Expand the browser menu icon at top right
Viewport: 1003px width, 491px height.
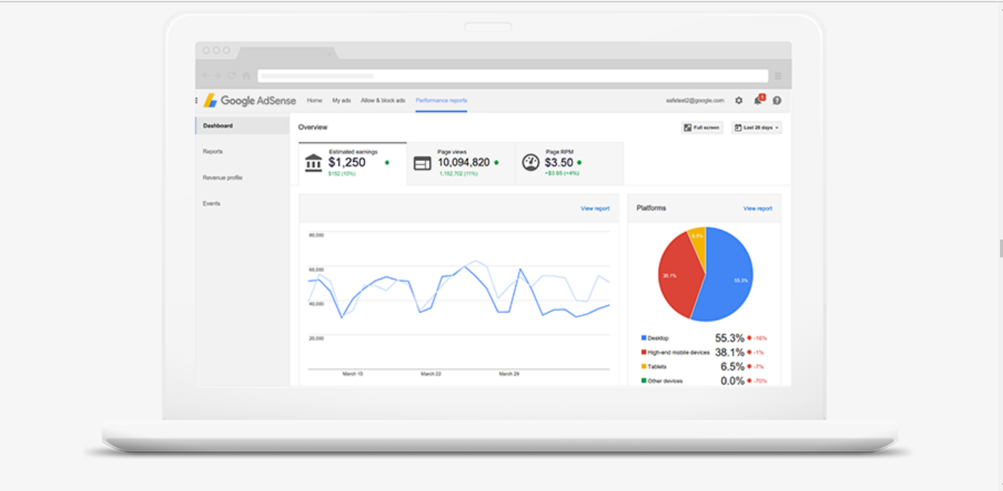[777, 75]
